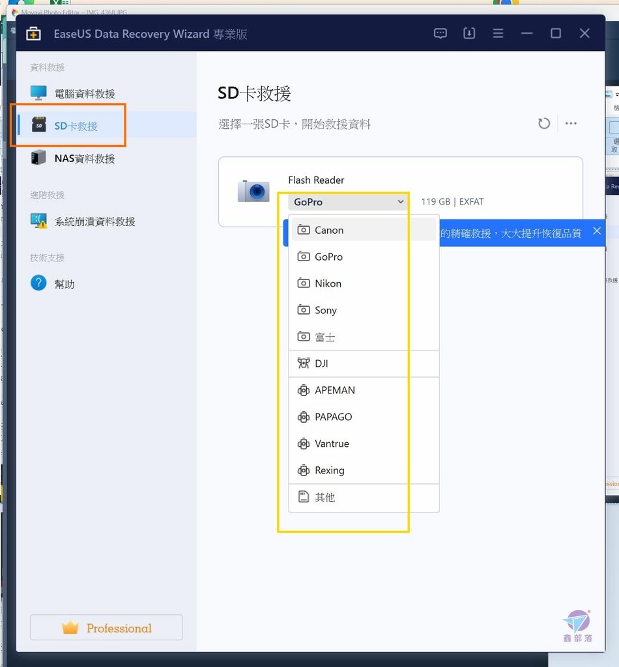Choose Nikon from the brand list

364,283
